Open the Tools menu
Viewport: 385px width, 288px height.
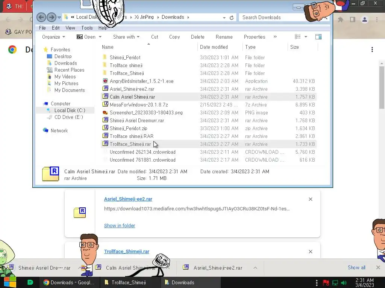(x=87, y=28)
